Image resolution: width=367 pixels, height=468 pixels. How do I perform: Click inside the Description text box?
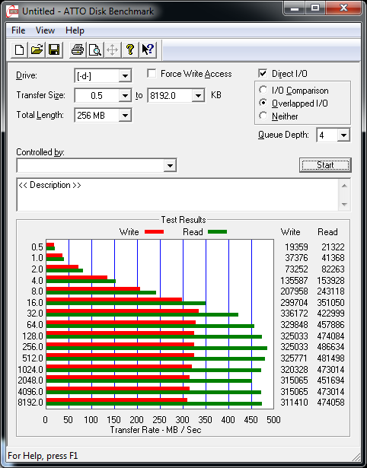[x=178, y=195]
